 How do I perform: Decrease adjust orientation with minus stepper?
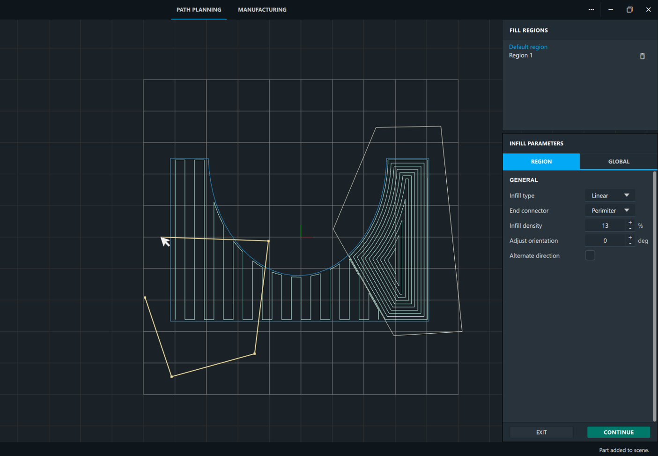pos(630,243)
